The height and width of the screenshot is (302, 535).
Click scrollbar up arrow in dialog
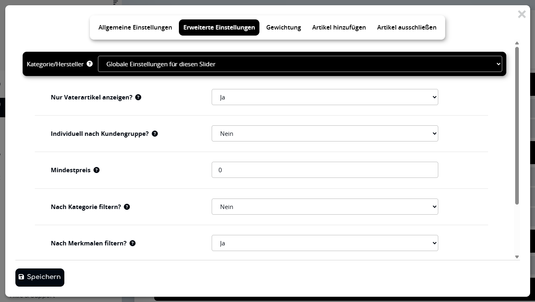click(x=517, y=43)
